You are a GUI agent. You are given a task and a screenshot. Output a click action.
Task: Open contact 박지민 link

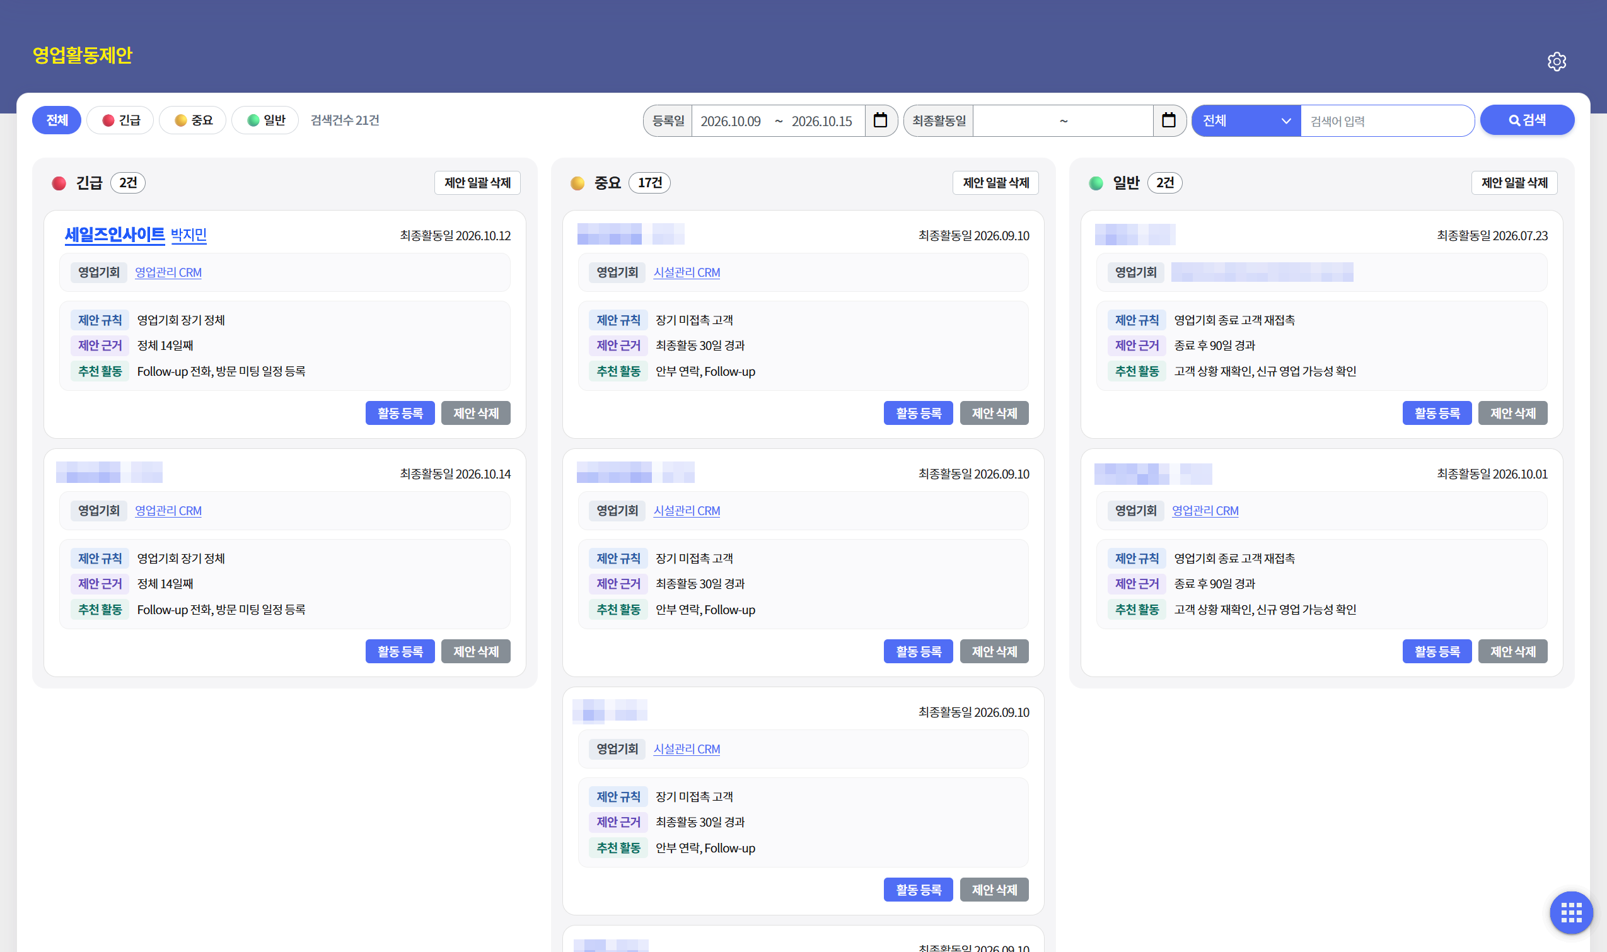[189, 235]
